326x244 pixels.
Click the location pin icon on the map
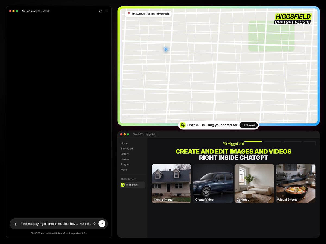coord(129,14)
